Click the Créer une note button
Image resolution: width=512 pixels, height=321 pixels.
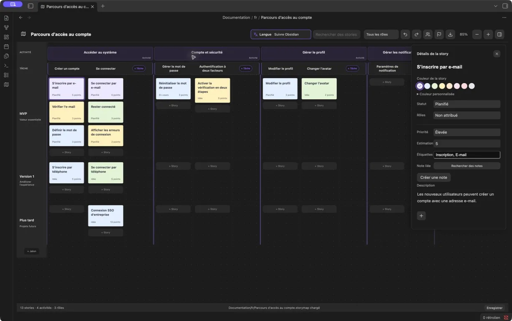[x=433, y=177]
